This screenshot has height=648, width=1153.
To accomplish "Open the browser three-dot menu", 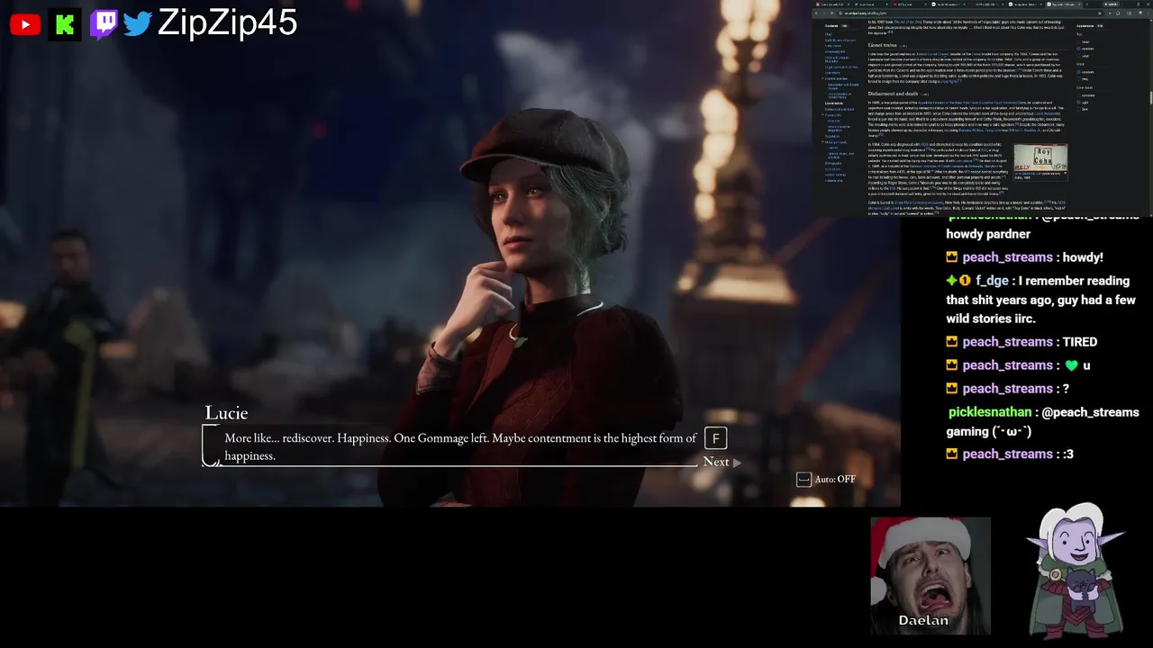I will click(1148, 13).
